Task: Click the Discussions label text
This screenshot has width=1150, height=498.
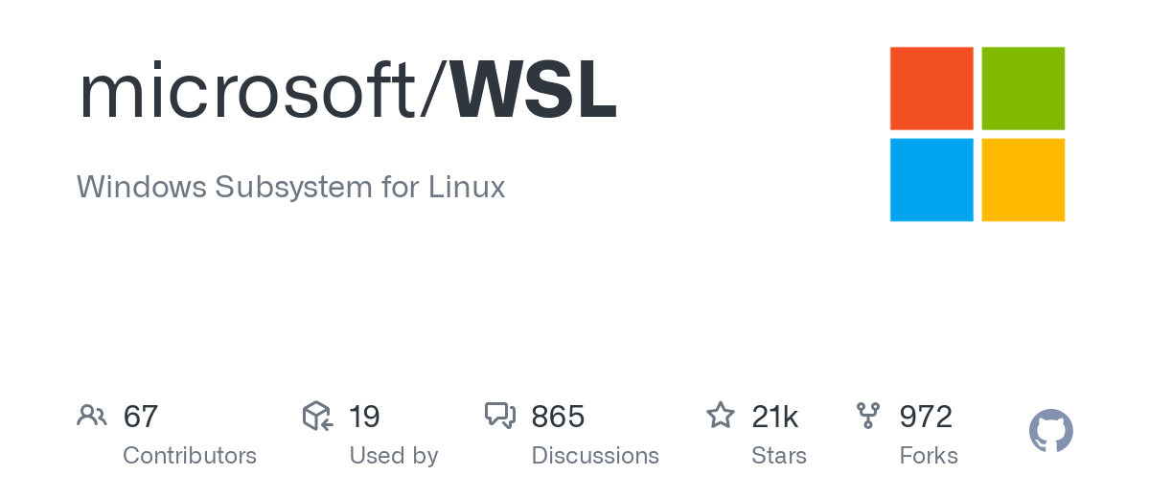Action: click(x=595, y=456)
